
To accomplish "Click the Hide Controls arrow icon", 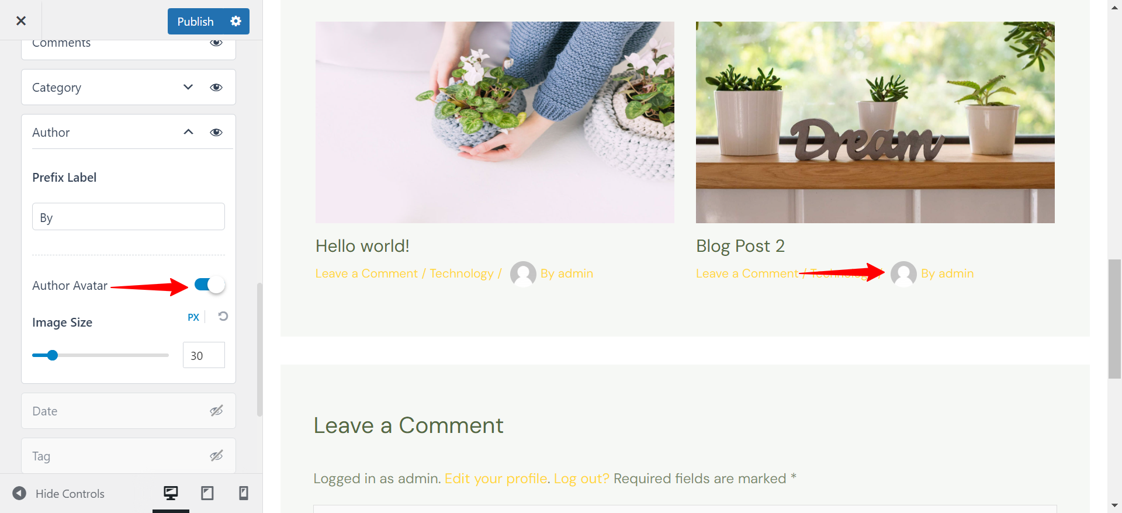I will [x=19, y=493].
